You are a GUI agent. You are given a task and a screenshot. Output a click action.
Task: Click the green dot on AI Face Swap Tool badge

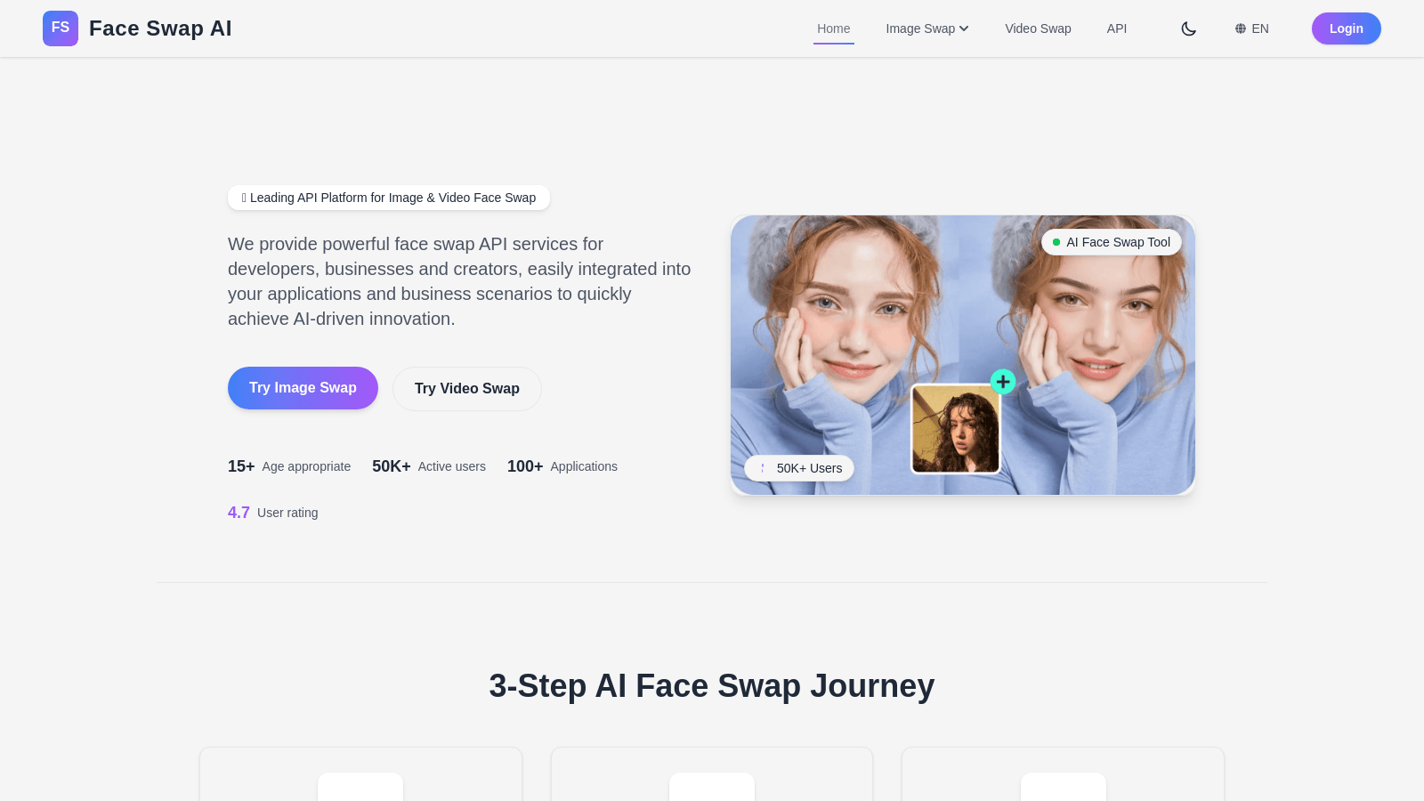click(x=1056, y=242)
